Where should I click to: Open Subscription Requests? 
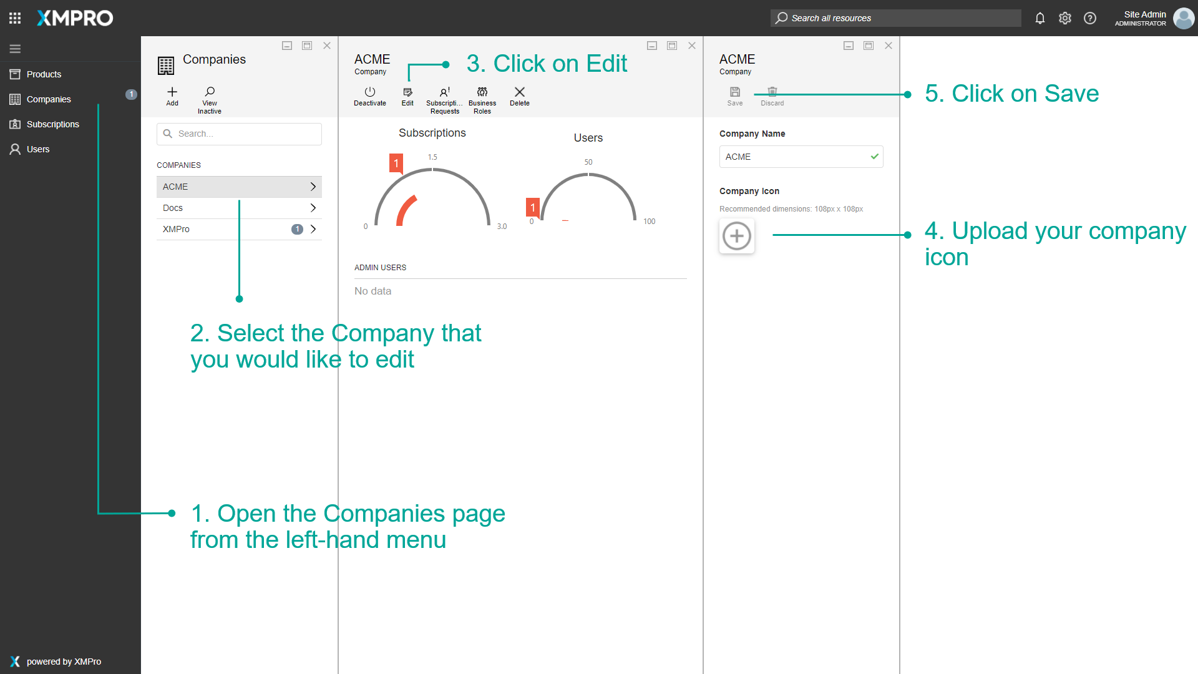pos(444,92)
